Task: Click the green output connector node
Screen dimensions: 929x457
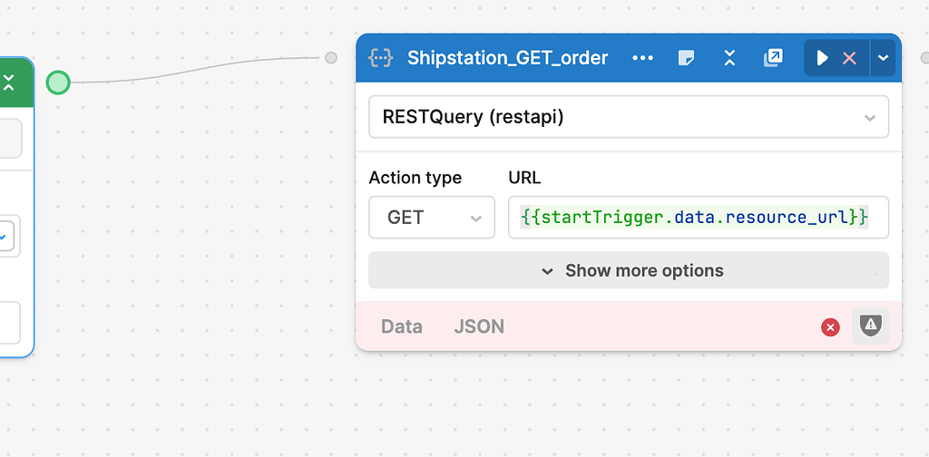Action: tap(58, 83)
